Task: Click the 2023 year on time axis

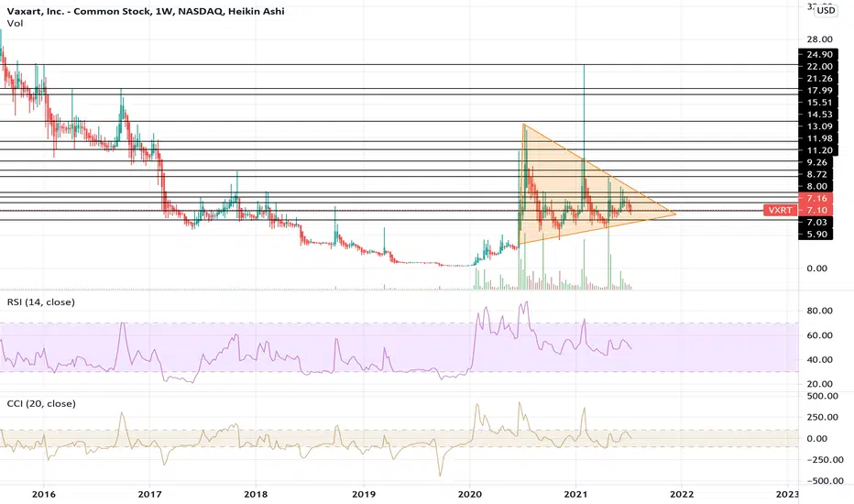Action: 787,494
